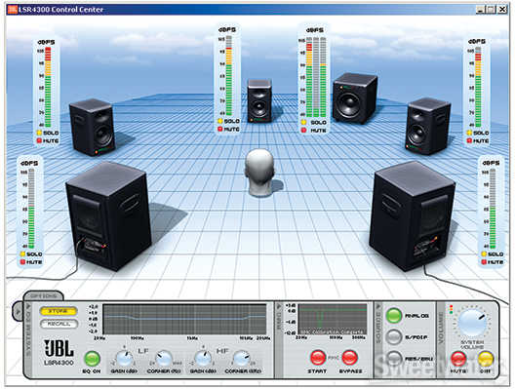Click the subwoofer speaker icon
515x389 pixels.
pyautogui.click(x=355, y=97)
